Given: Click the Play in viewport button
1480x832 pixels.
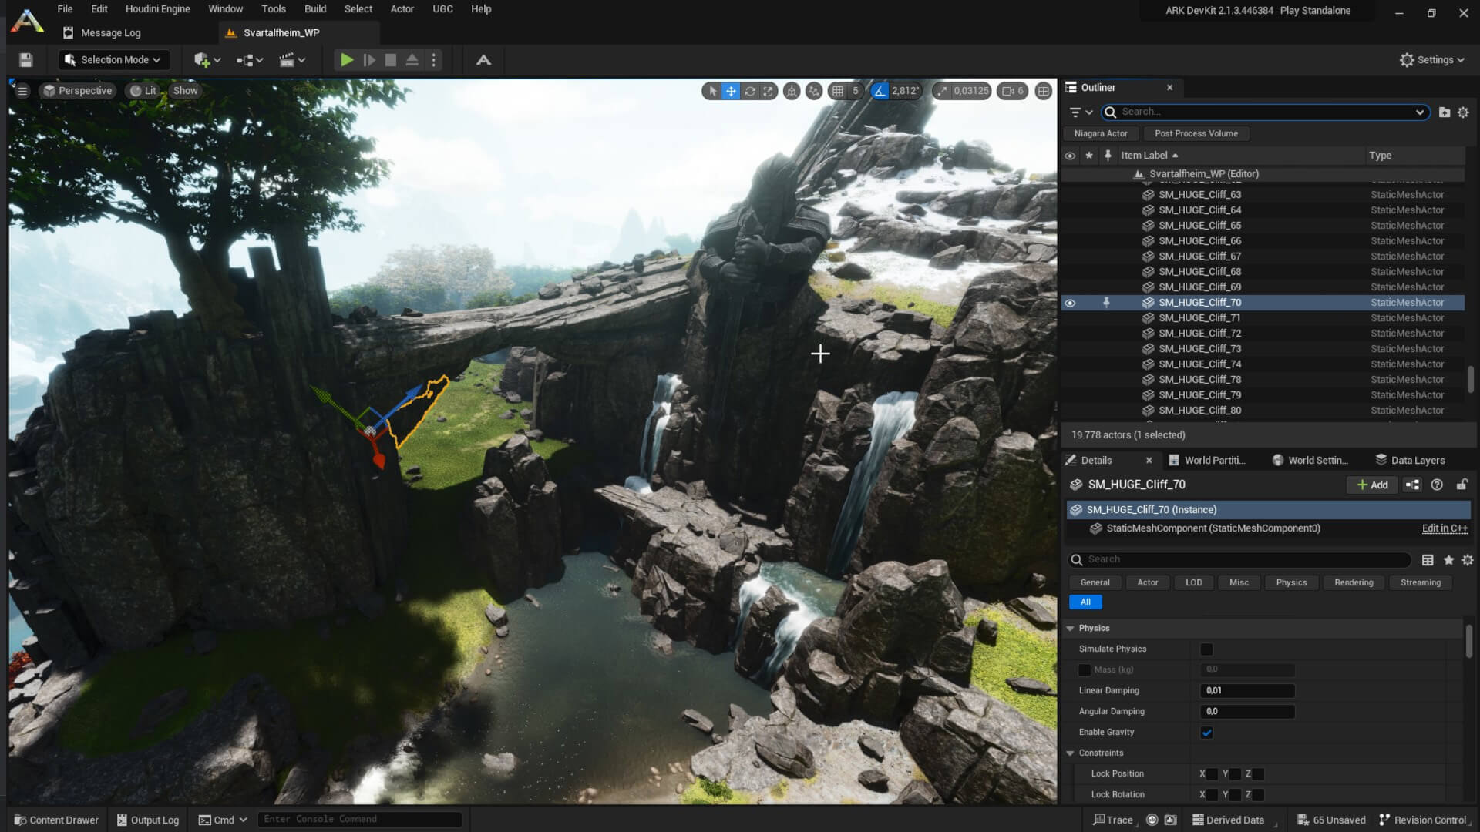Looking at the screenshot, I should 346,59.
